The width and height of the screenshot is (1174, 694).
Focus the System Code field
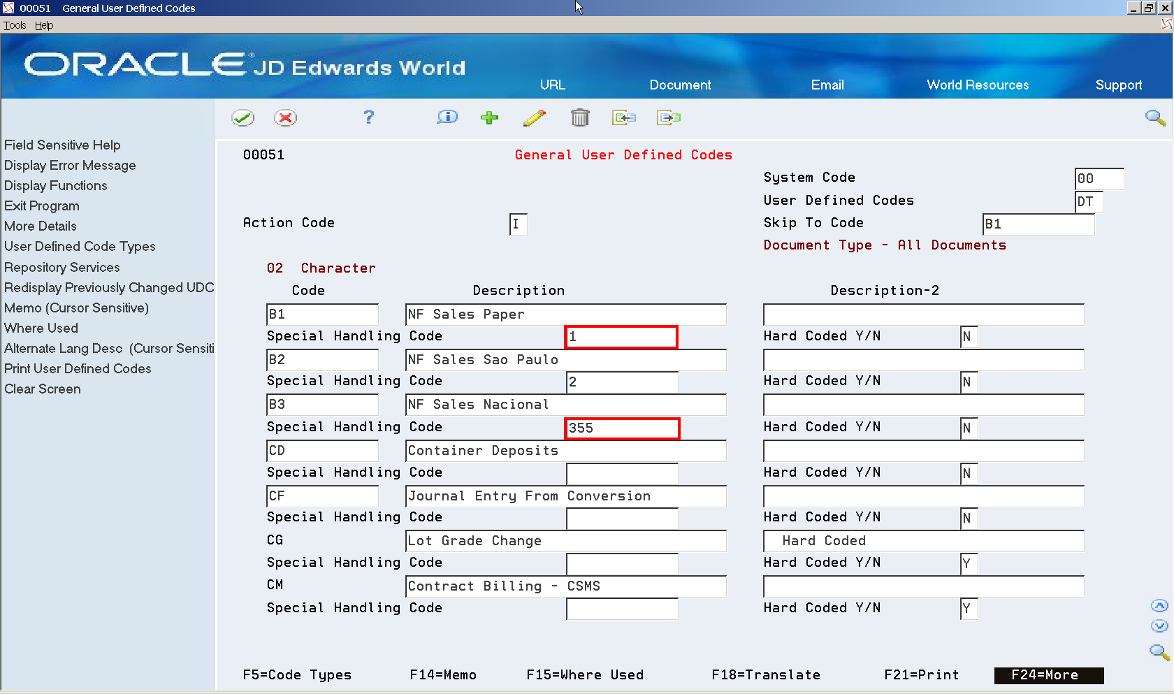tap(1099, 179)
